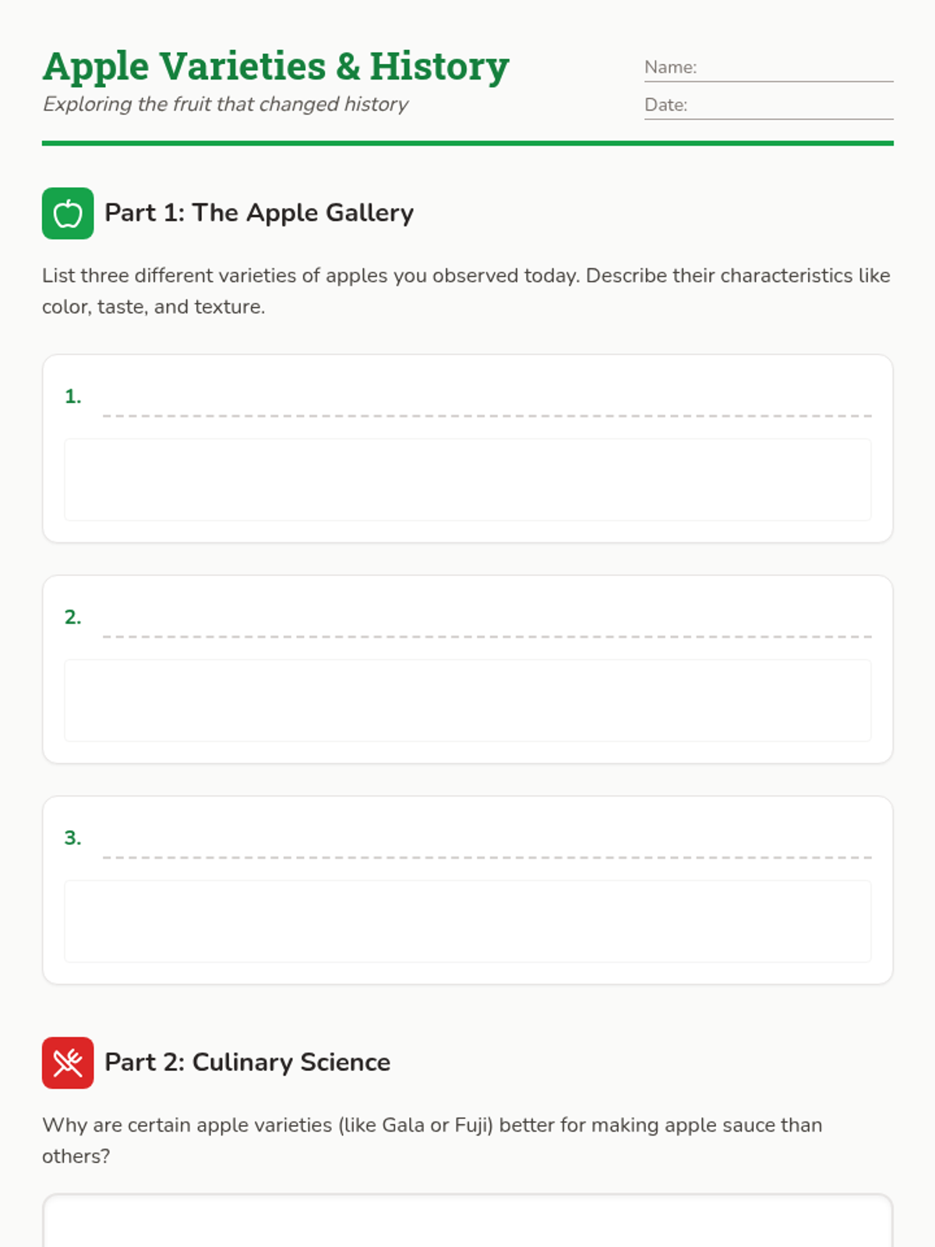
Task: Click the green number 1 label
Action: [72, 397]
